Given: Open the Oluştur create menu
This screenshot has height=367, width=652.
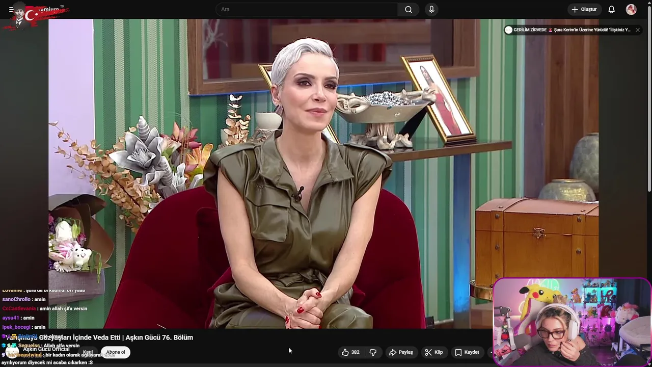Looking at the screenshot, I should pyautogui.click(x=585, y=10).
